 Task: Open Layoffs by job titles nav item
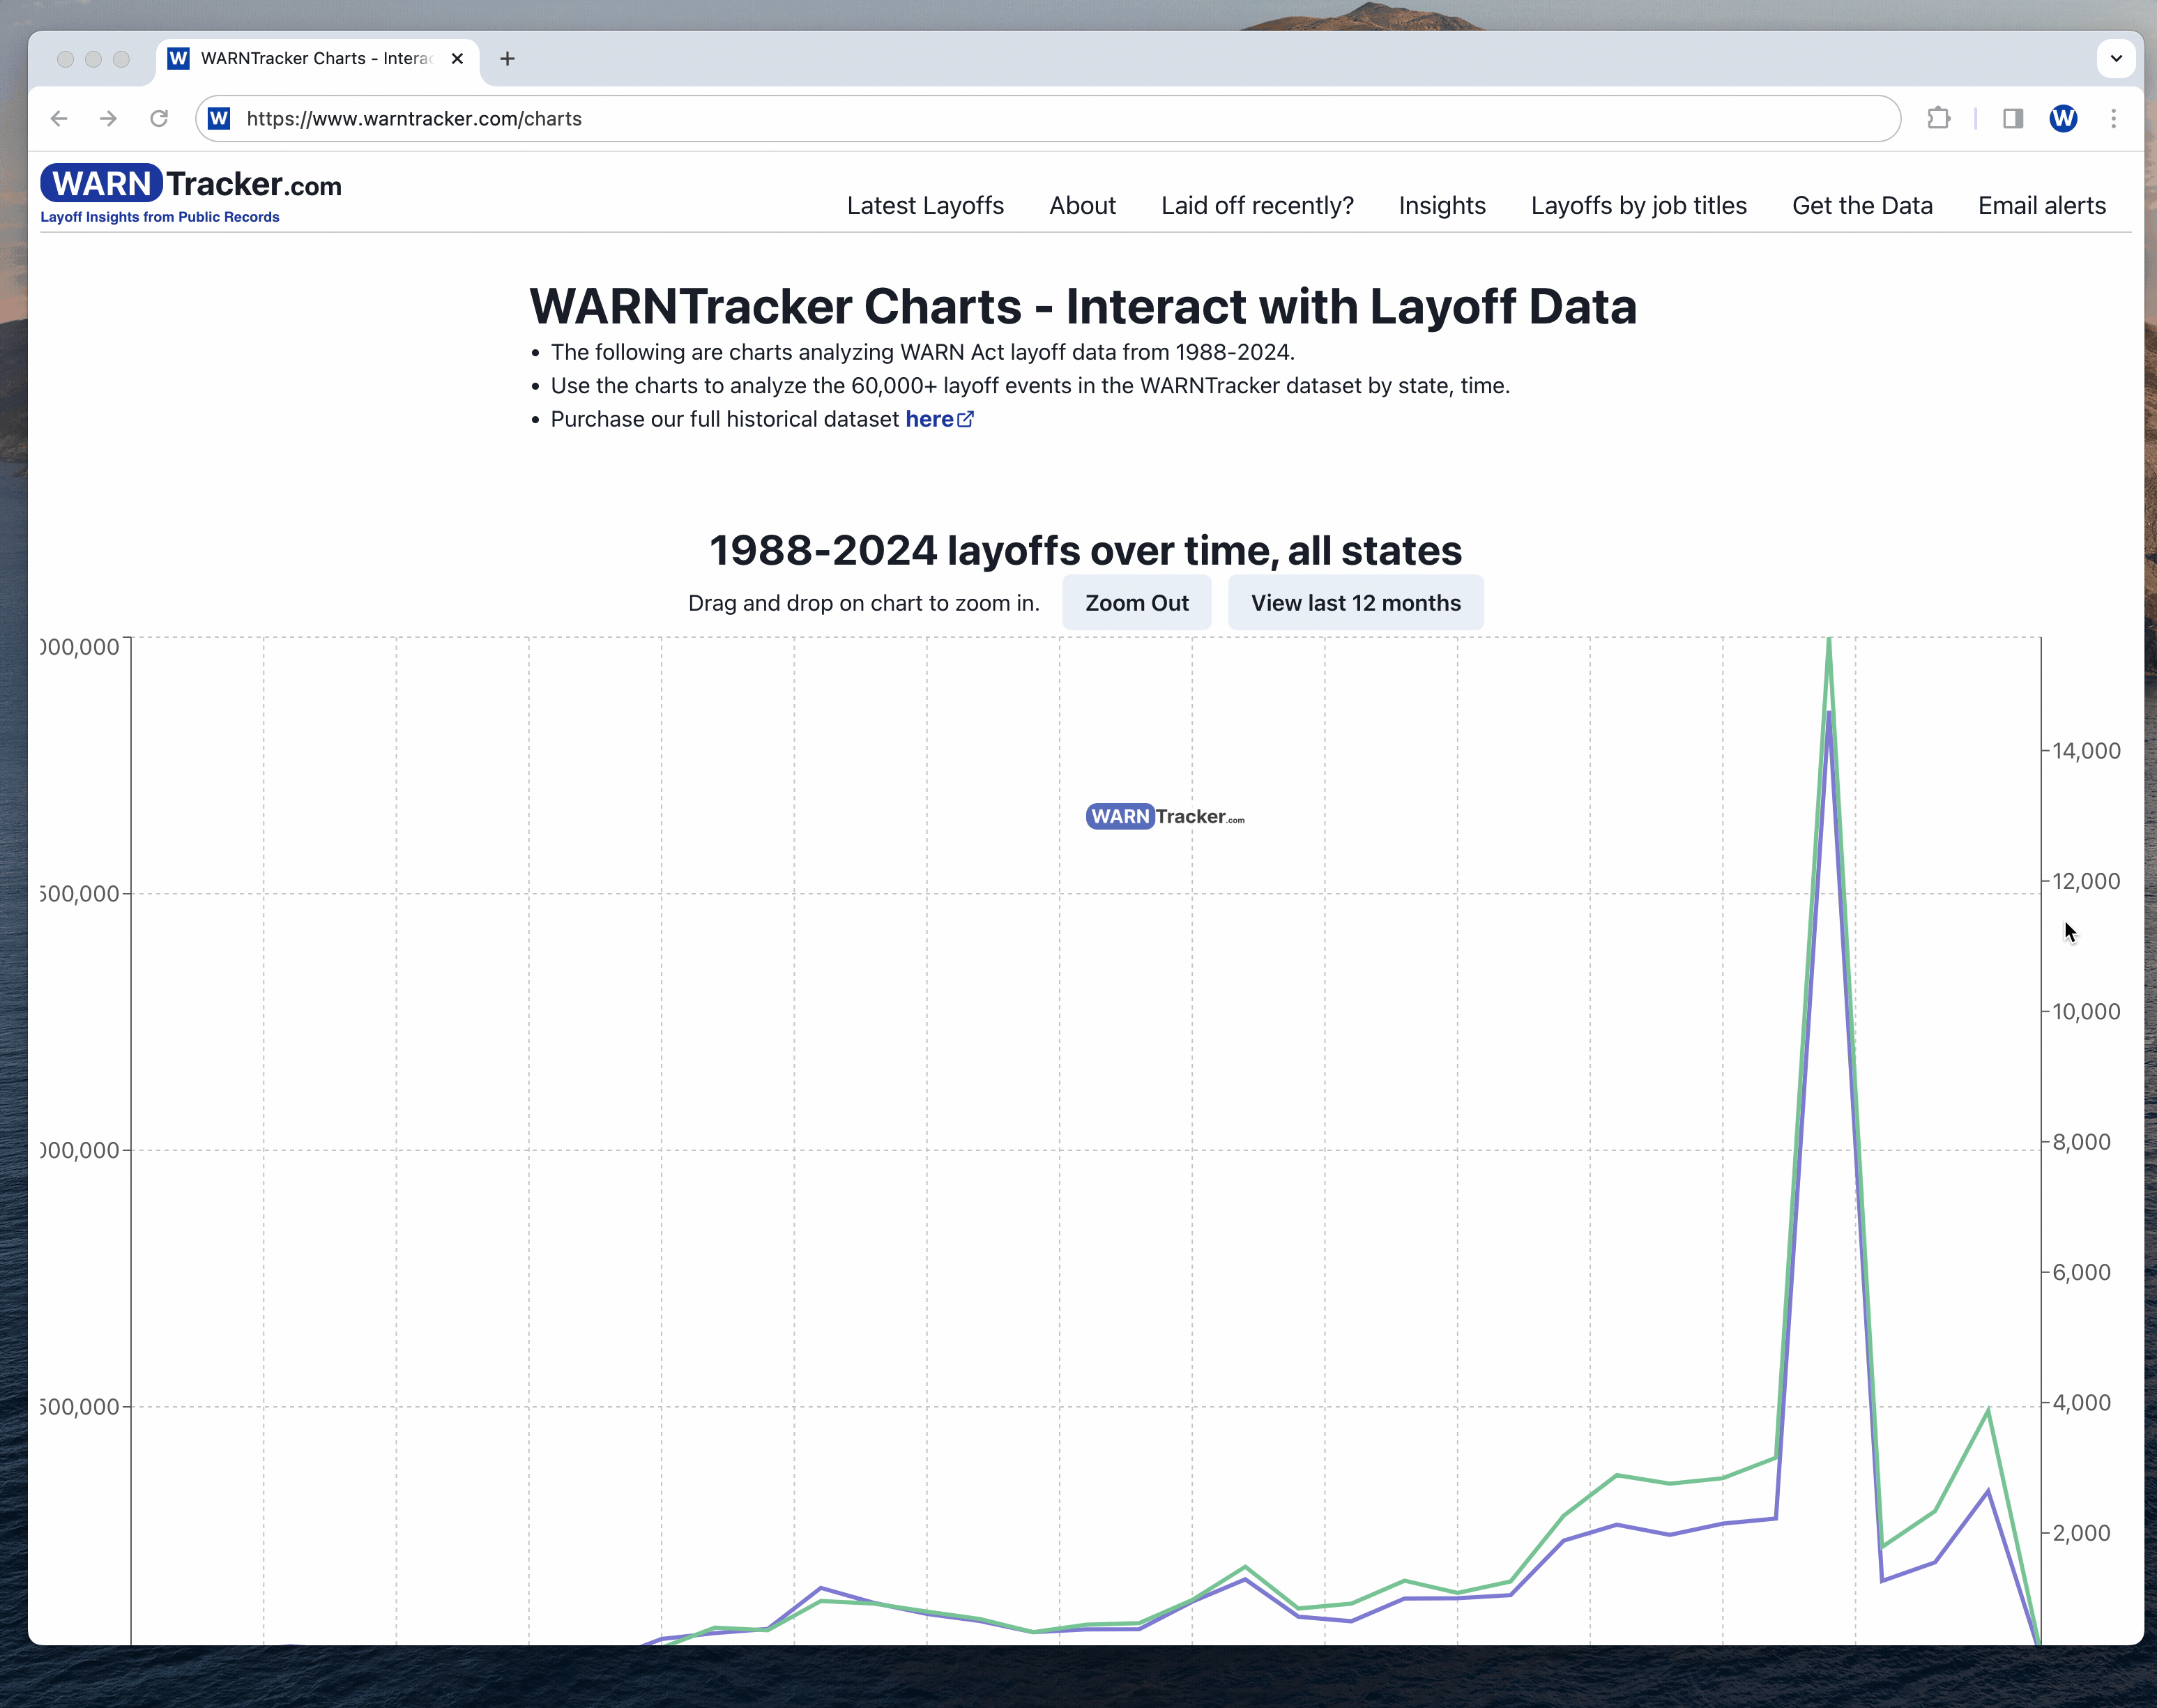click(x=1638, y=206)
